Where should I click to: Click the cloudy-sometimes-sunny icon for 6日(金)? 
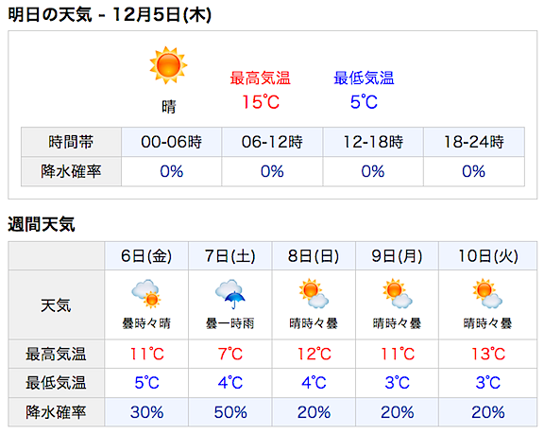[x=146, y=294]
